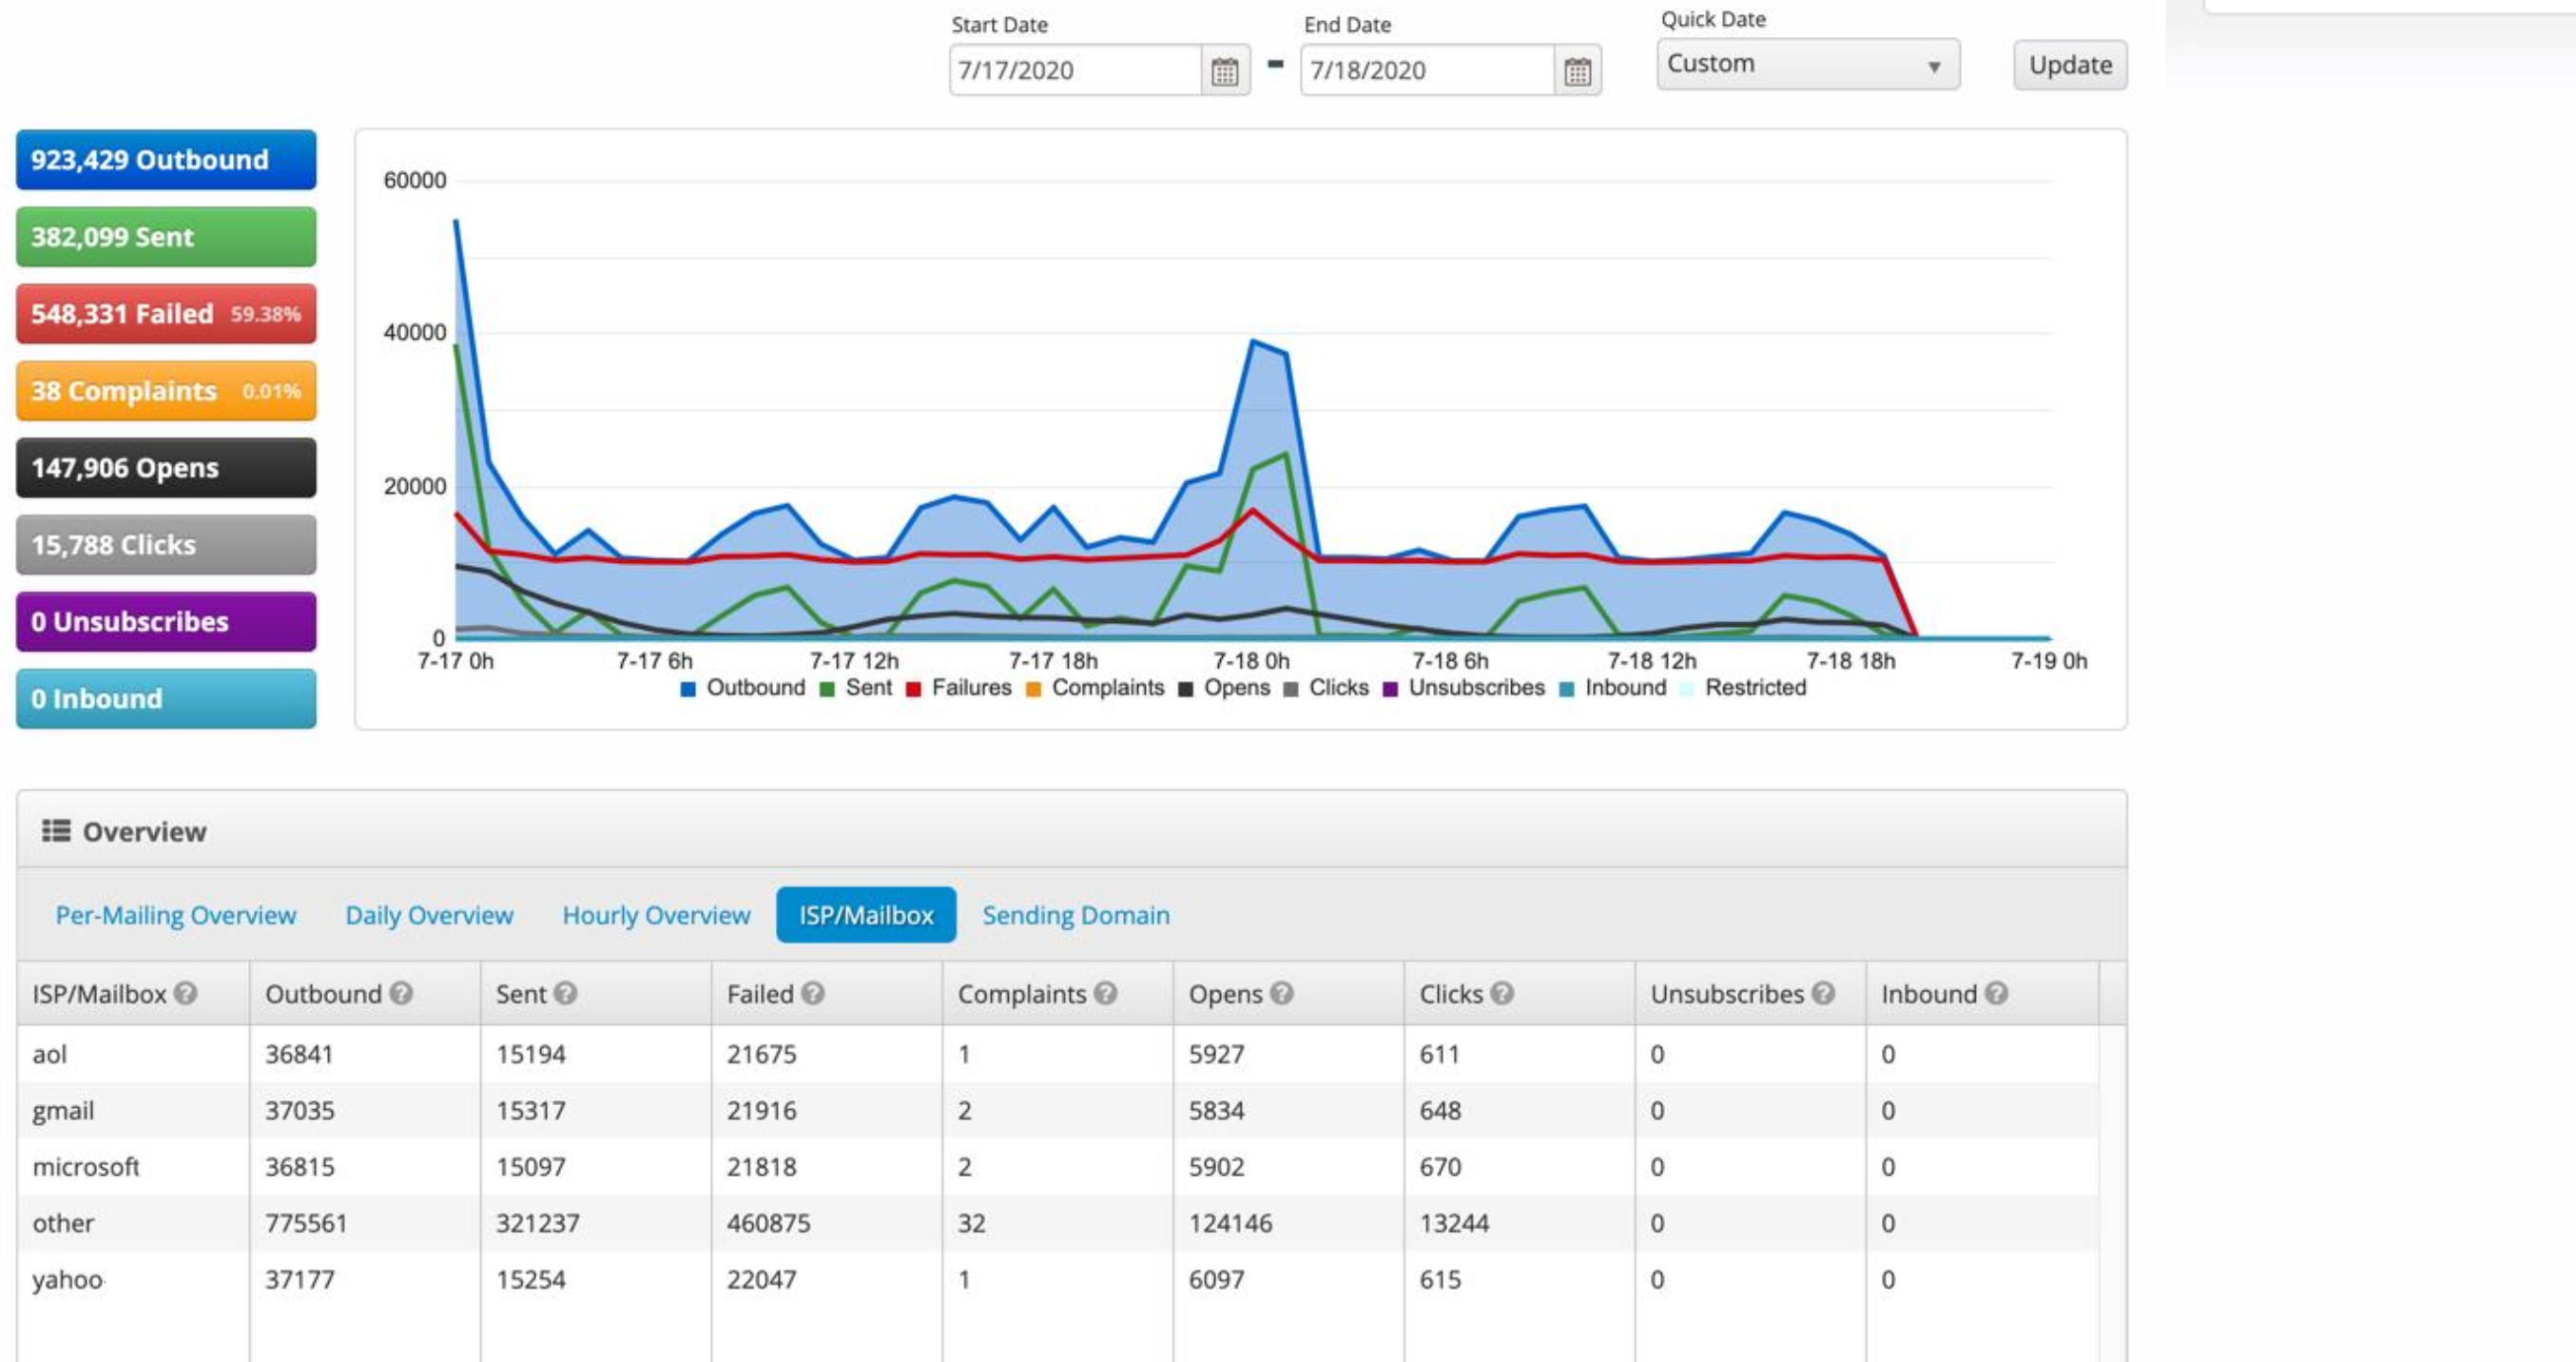This screenshot has height=1362, width=2576.
Task: Toggle Sent series in chart legend
Action: point(856,688)
